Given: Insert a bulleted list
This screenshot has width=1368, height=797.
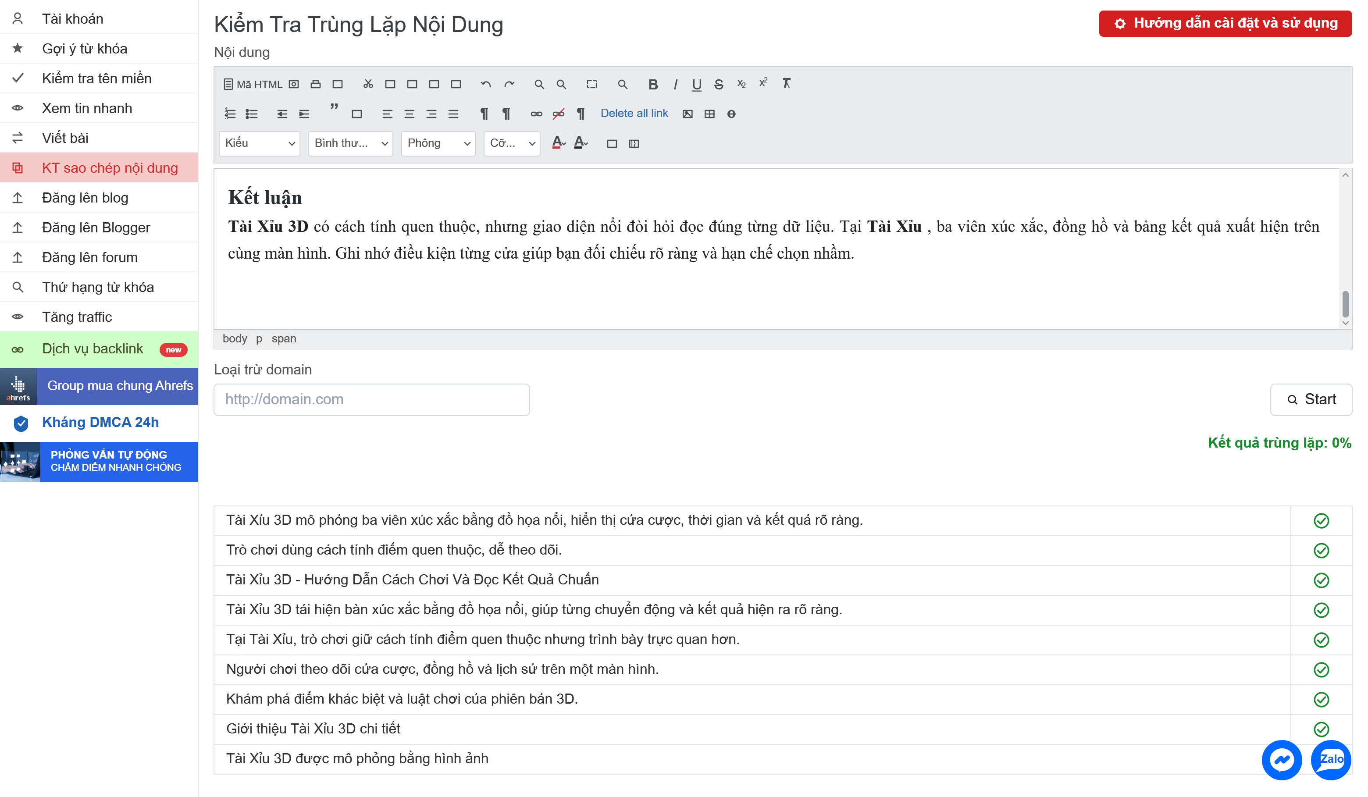Looking at the screenshot, I should pos(251,114).
